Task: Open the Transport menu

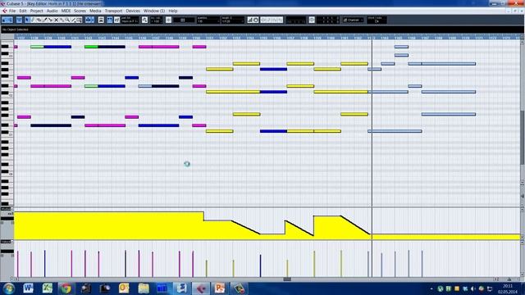Action: click(113, 11)
